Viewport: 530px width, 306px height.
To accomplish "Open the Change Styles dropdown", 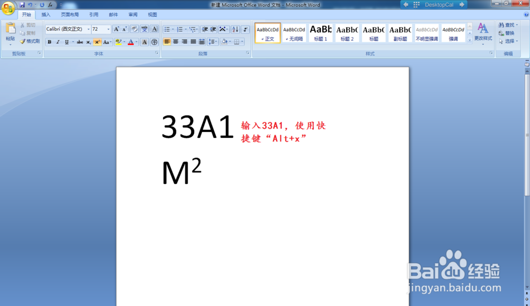I will [484, 36].
